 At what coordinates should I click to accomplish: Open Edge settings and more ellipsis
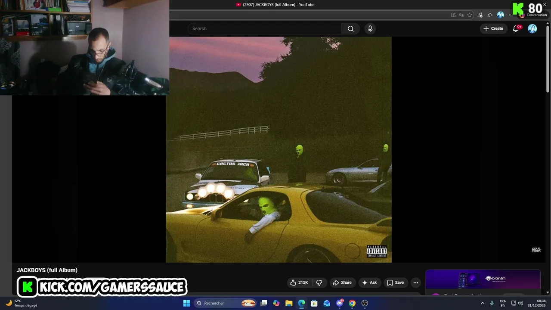tap(511, 15)
